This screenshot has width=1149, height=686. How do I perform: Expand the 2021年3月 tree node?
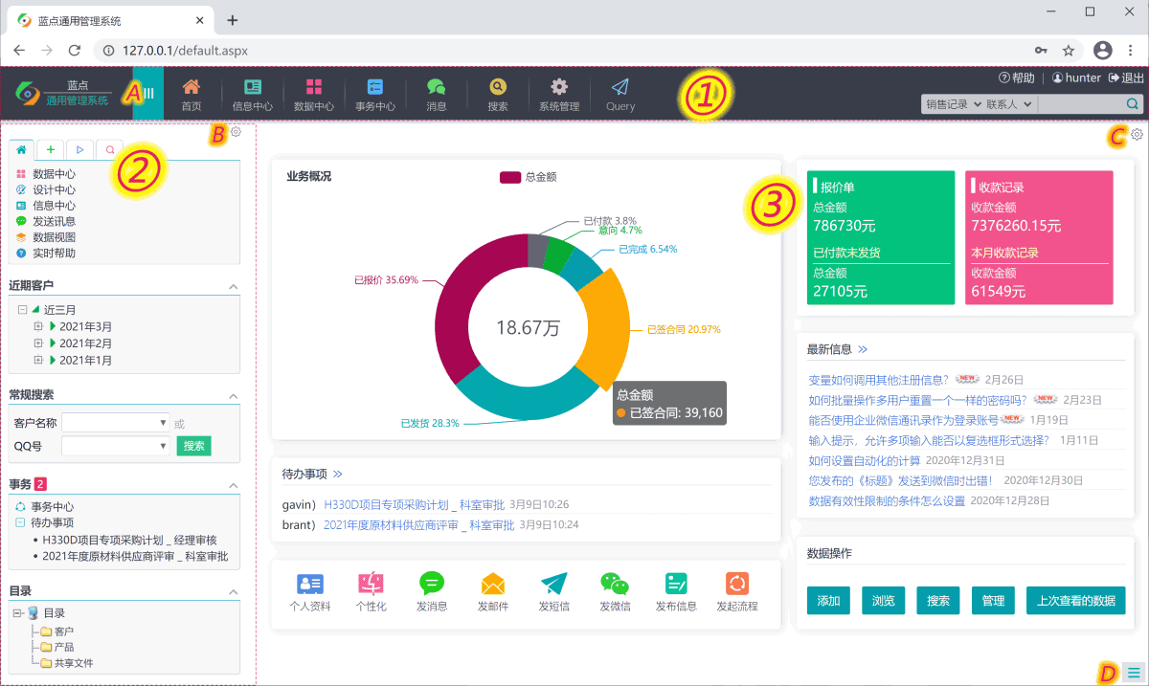tap(39, 327)
